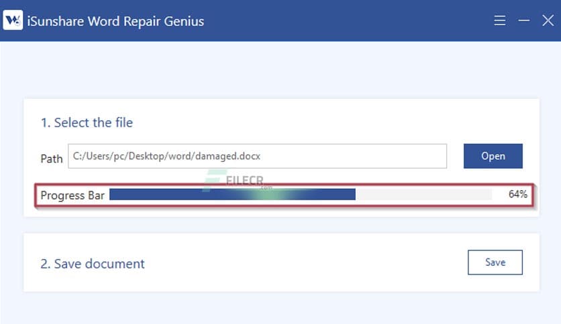Click the '1. Select the file' heading
This screenshot has width=561, height=324.
tap(87, 123)
